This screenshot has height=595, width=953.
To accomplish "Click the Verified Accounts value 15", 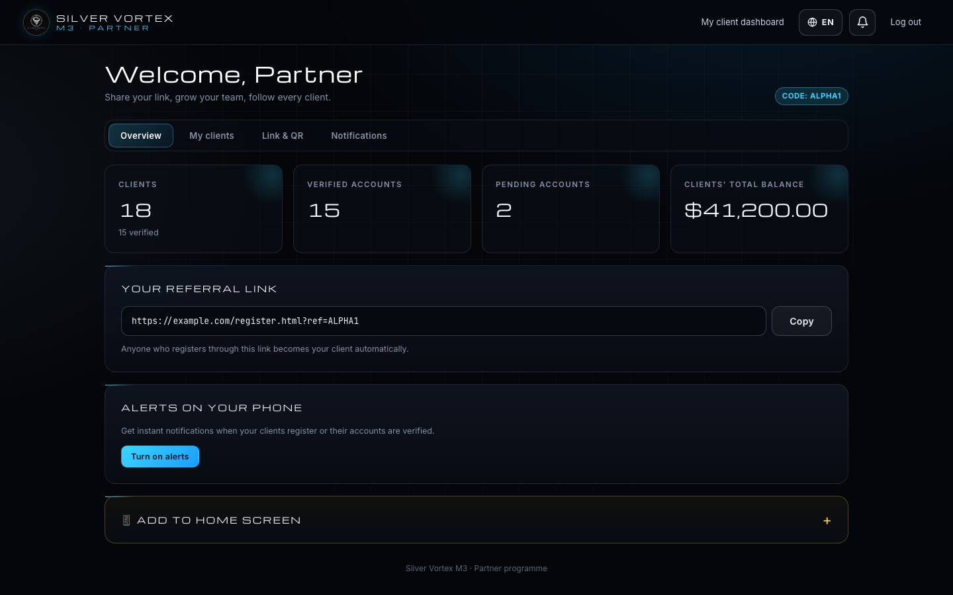I will (x=324, y=210).
